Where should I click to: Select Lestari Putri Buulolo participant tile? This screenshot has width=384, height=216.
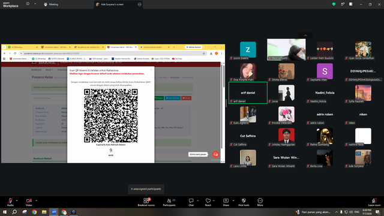pyautogui.click(x=325, y=50)
